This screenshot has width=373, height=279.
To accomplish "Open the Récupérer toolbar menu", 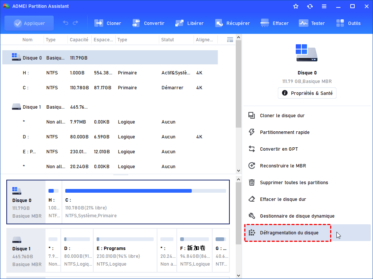I will [232, 23].
